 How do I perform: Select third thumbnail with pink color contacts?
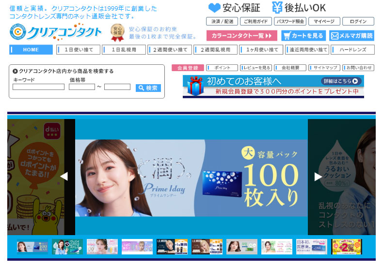tap(102, 247)
